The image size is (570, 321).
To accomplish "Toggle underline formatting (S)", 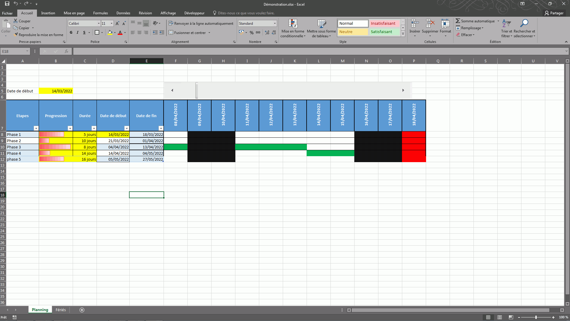I will pyautogui.click(x=84, y=32).
